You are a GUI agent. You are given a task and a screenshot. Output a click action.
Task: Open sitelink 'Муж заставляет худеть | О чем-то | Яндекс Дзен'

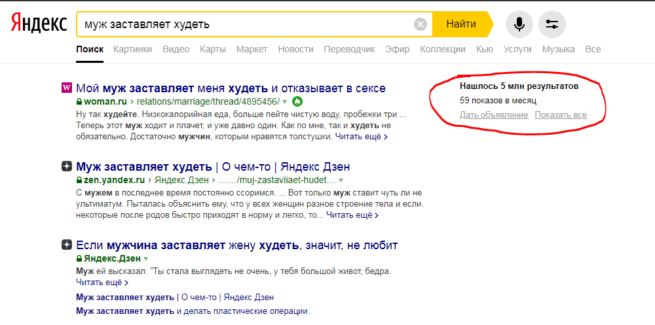coord(175,298)
